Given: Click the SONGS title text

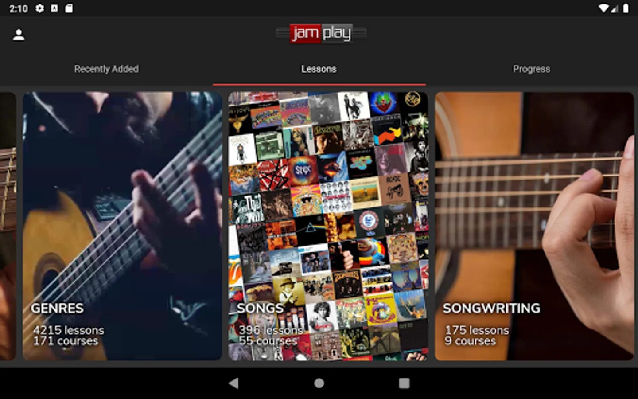Looking at the screenshot, I should (x=260, y=308).
